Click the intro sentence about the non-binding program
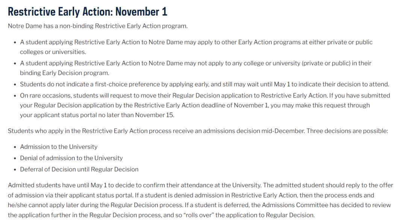406x223 pixels. pos(97,26)
